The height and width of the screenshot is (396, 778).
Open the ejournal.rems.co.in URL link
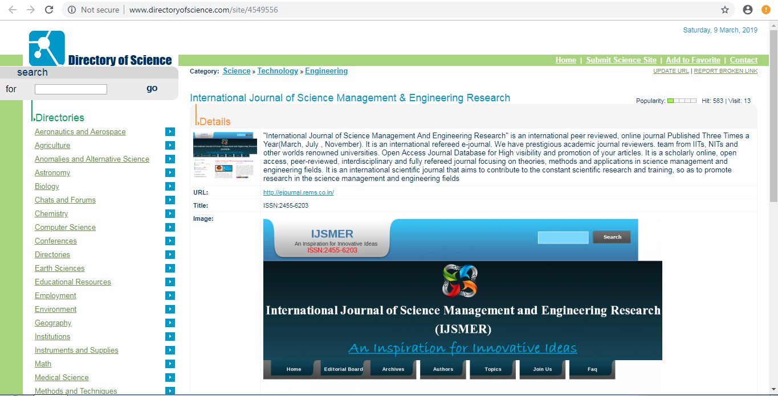(298, 192)
